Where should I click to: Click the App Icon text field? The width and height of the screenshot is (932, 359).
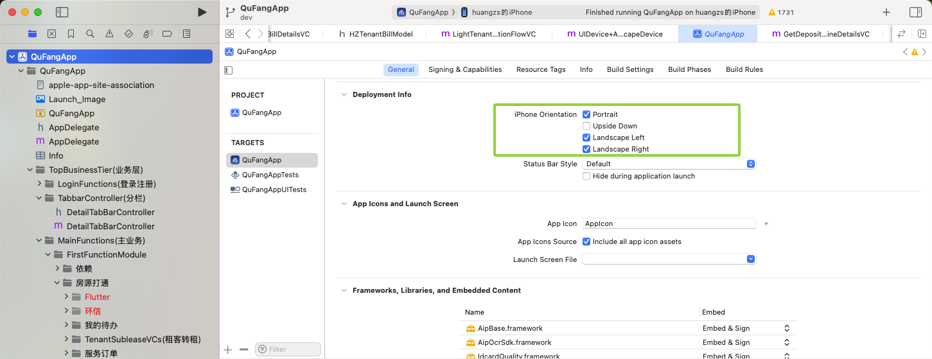coord(669,223)
